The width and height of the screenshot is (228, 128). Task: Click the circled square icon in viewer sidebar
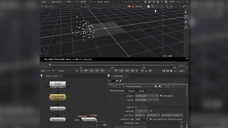point(186,22)
